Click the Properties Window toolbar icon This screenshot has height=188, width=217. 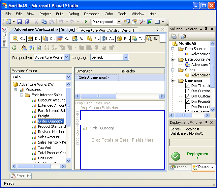(x=134, y=22)
